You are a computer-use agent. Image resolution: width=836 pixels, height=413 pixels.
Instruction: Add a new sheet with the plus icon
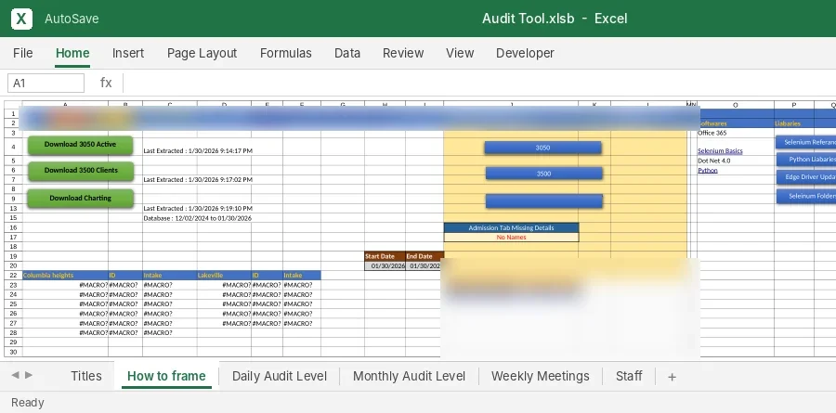click(672, 377)
